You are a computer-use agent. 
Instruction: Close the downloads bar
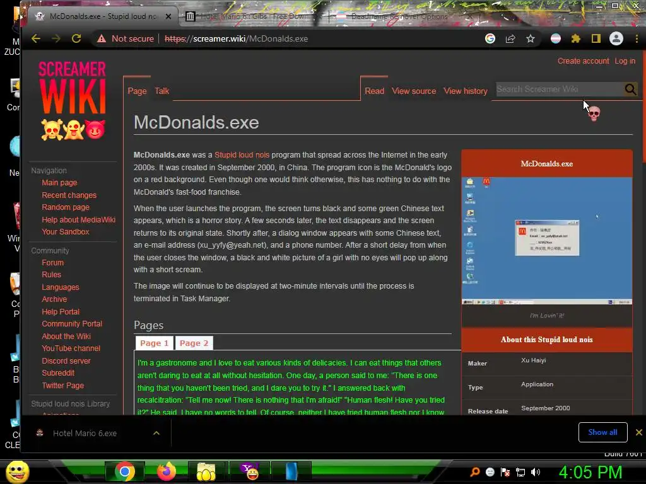coord(638,432)
